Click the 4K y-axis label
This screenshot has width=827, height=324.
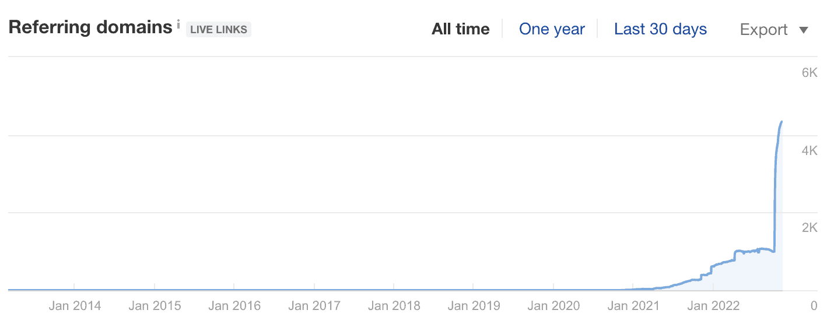click(810, 150)
